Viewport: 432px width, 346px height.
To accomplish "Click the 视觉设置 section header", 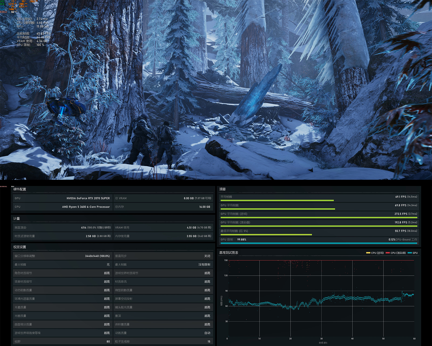I will point(20,247).
